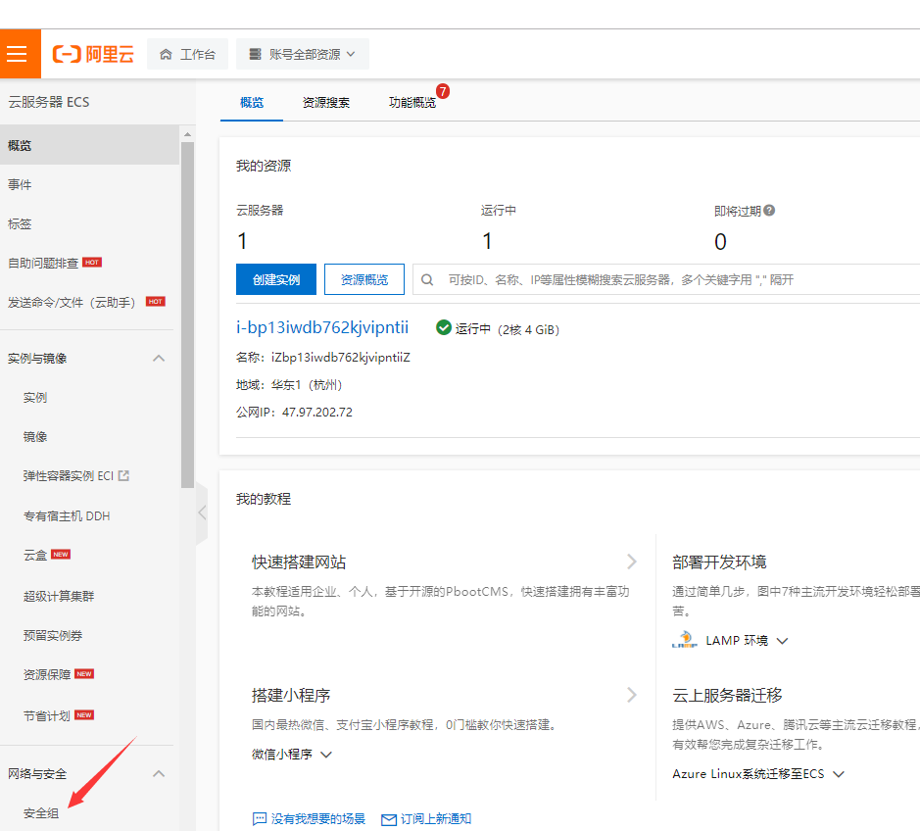Click the sidebar scroll-up arrow
The width and height of the screenshot is (920, 831).
click(x=188, y=134)
